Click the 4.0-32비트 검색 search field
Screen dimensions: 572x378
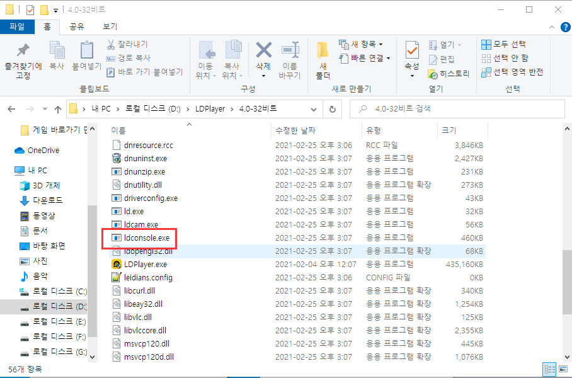click(457, 109)
